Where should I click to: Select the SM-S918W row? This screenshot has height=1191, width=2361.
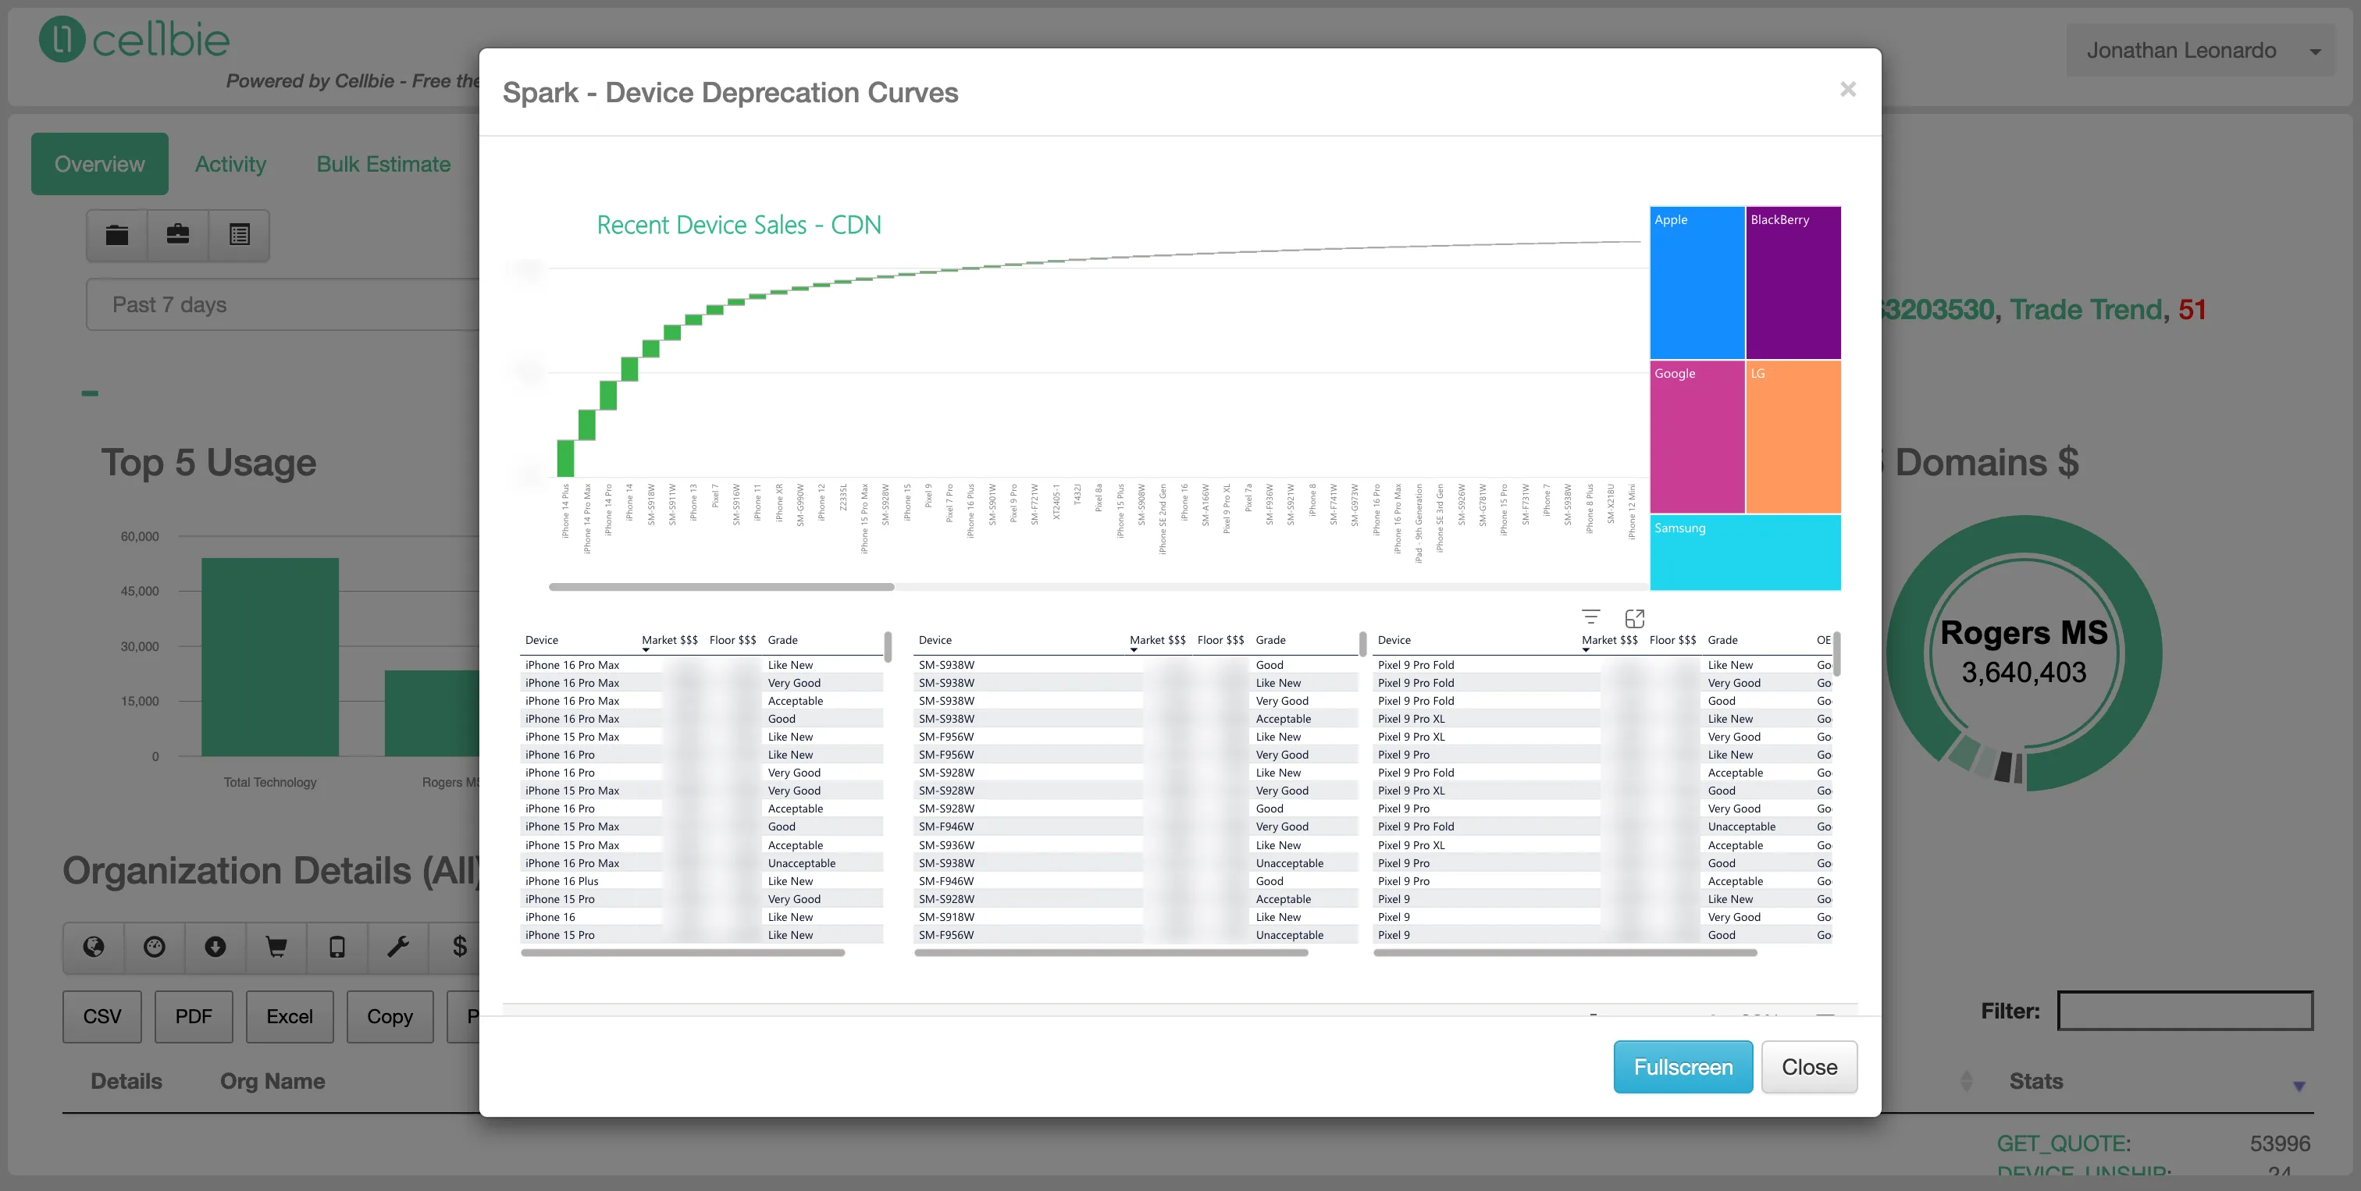(1137, 916)
